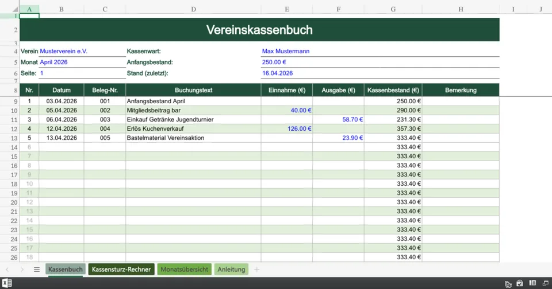The image size is (552, 289).
Task: Click the date cell 12.04.2026
Action: (62, 129)
